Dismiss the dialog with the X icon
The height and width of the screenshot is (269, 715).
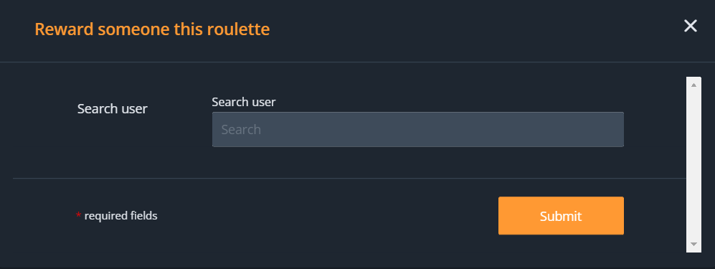[x=691, y=26]
